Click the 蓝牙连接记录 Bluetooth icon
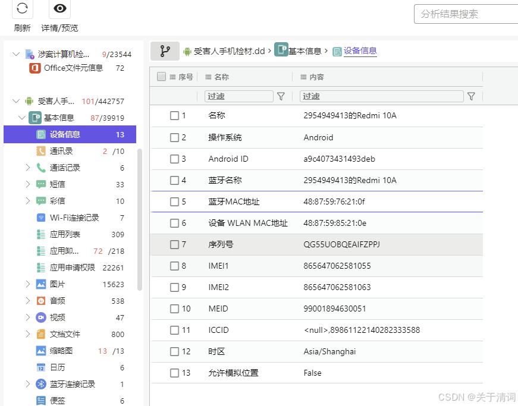The width and height of the screenshot is (518, 406). tap(41, 384)
